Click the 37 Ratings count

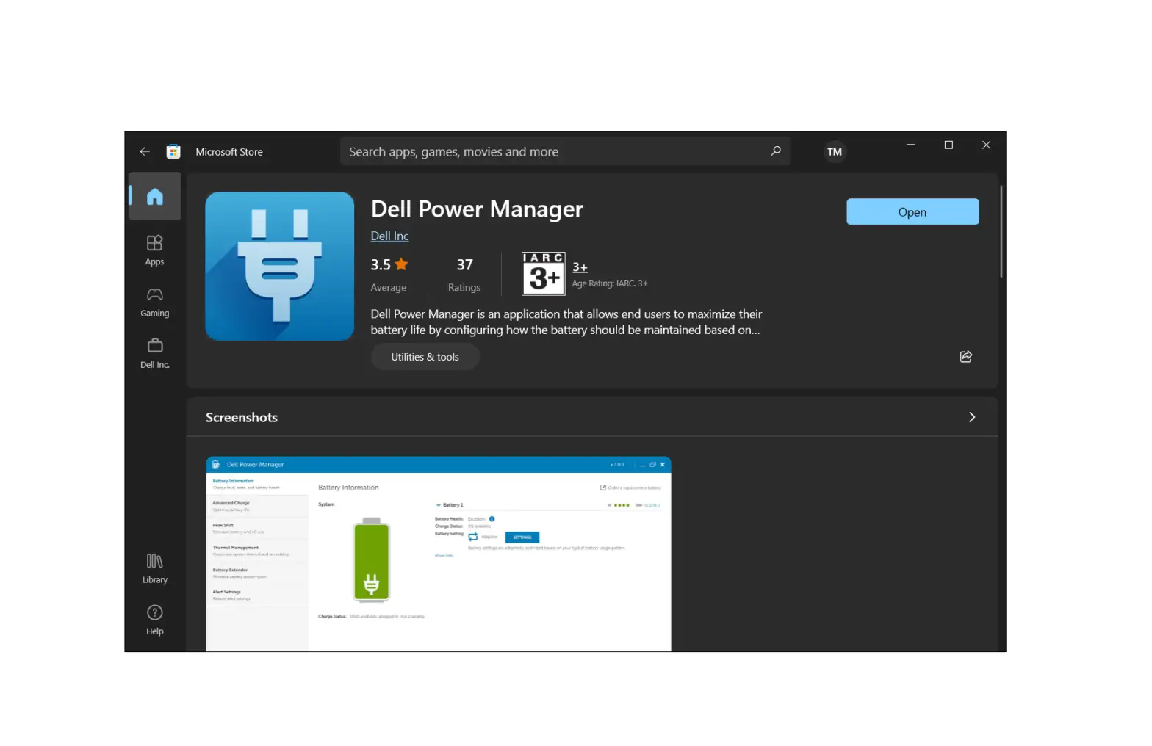click(x=464, y=275)
